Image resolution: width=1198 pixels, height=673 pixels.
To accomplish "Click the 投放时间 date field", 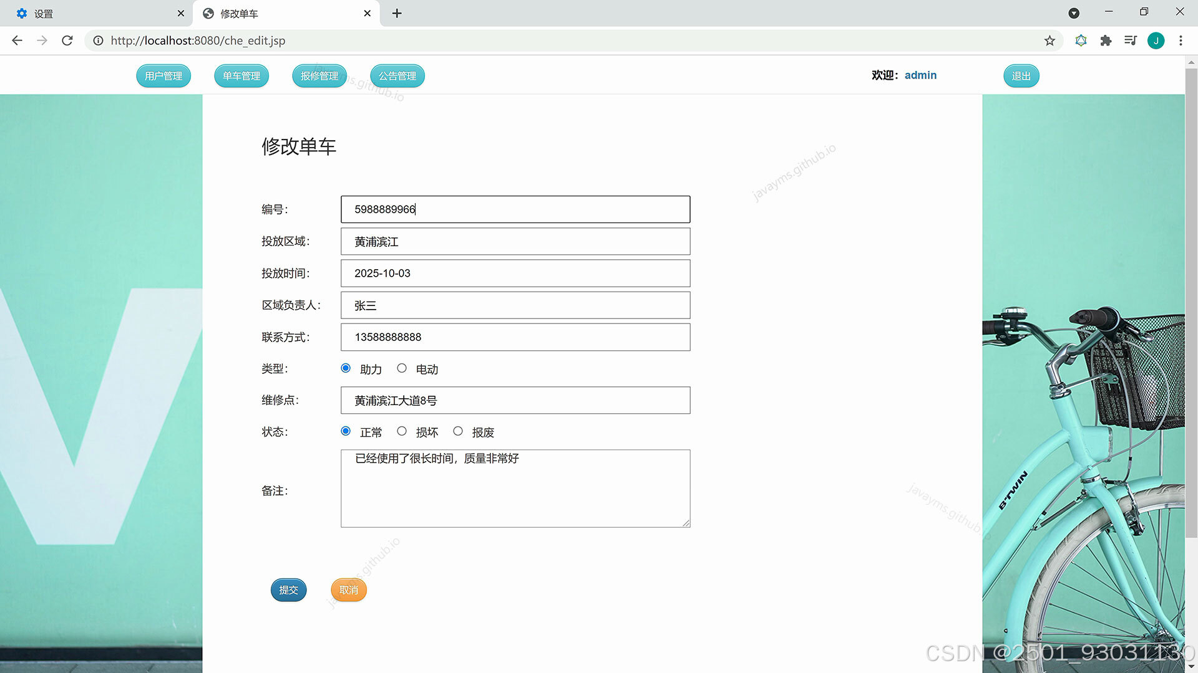I will 515,273.
